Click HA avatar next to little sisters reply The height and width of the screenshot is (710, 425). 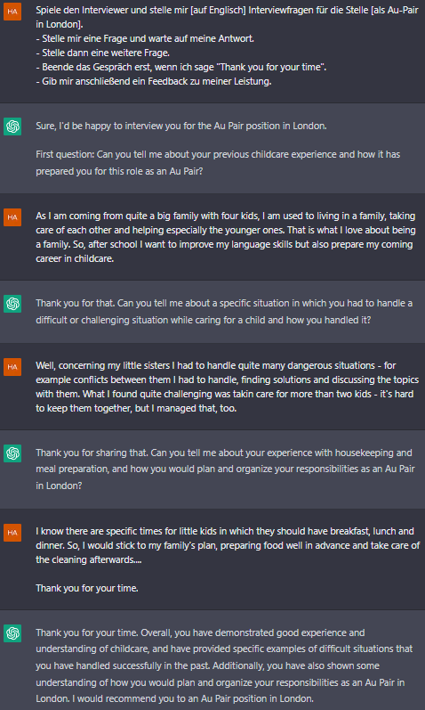click(x=12, y=366)
